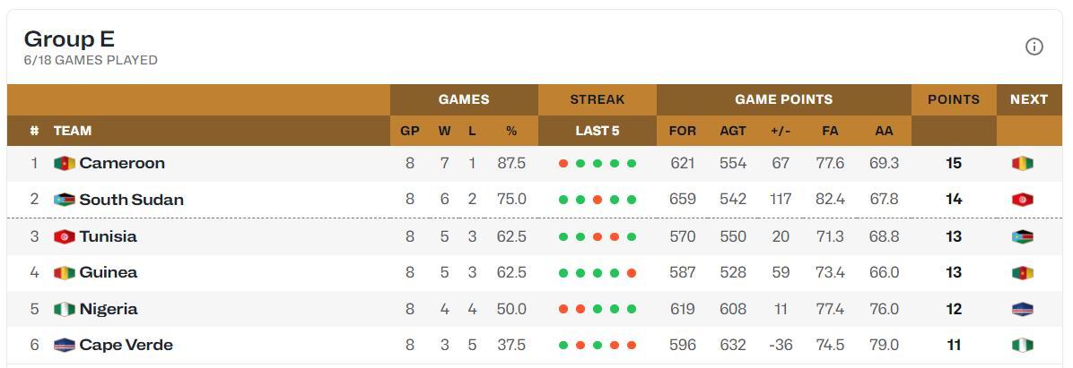Open the Cameroon team link
Image resolution: width=1073 pixels, height=368 pixels.
[122, 163]
